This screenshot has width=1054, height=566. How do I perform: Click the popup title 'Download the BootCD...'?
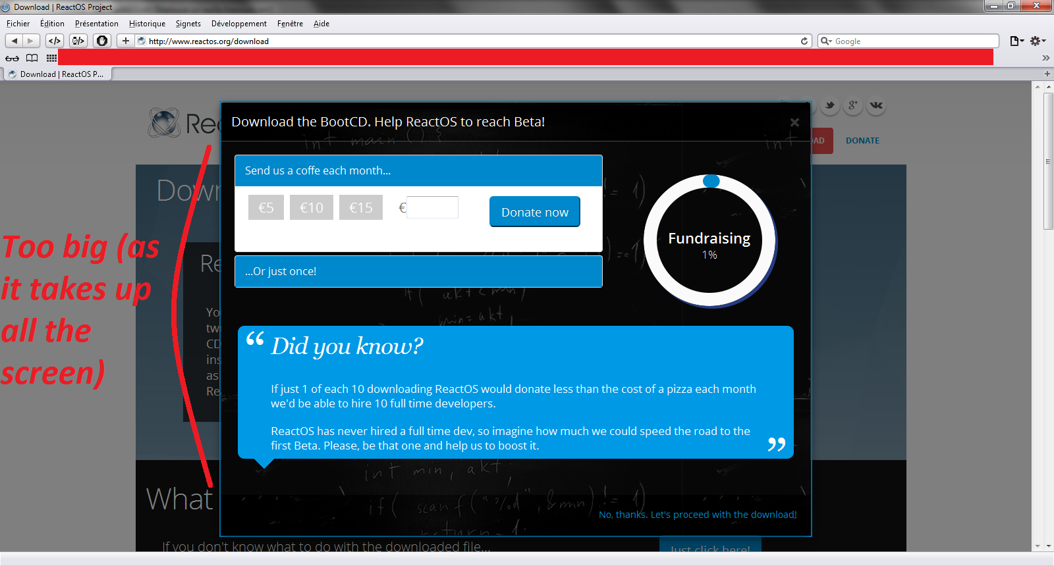pos(388,122)
